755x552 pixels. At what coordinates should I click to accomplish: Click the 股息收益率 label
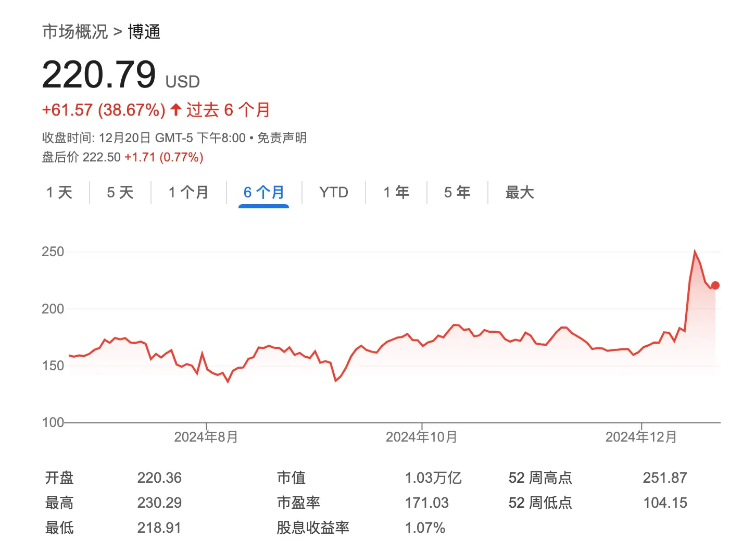tap(313, 528)
